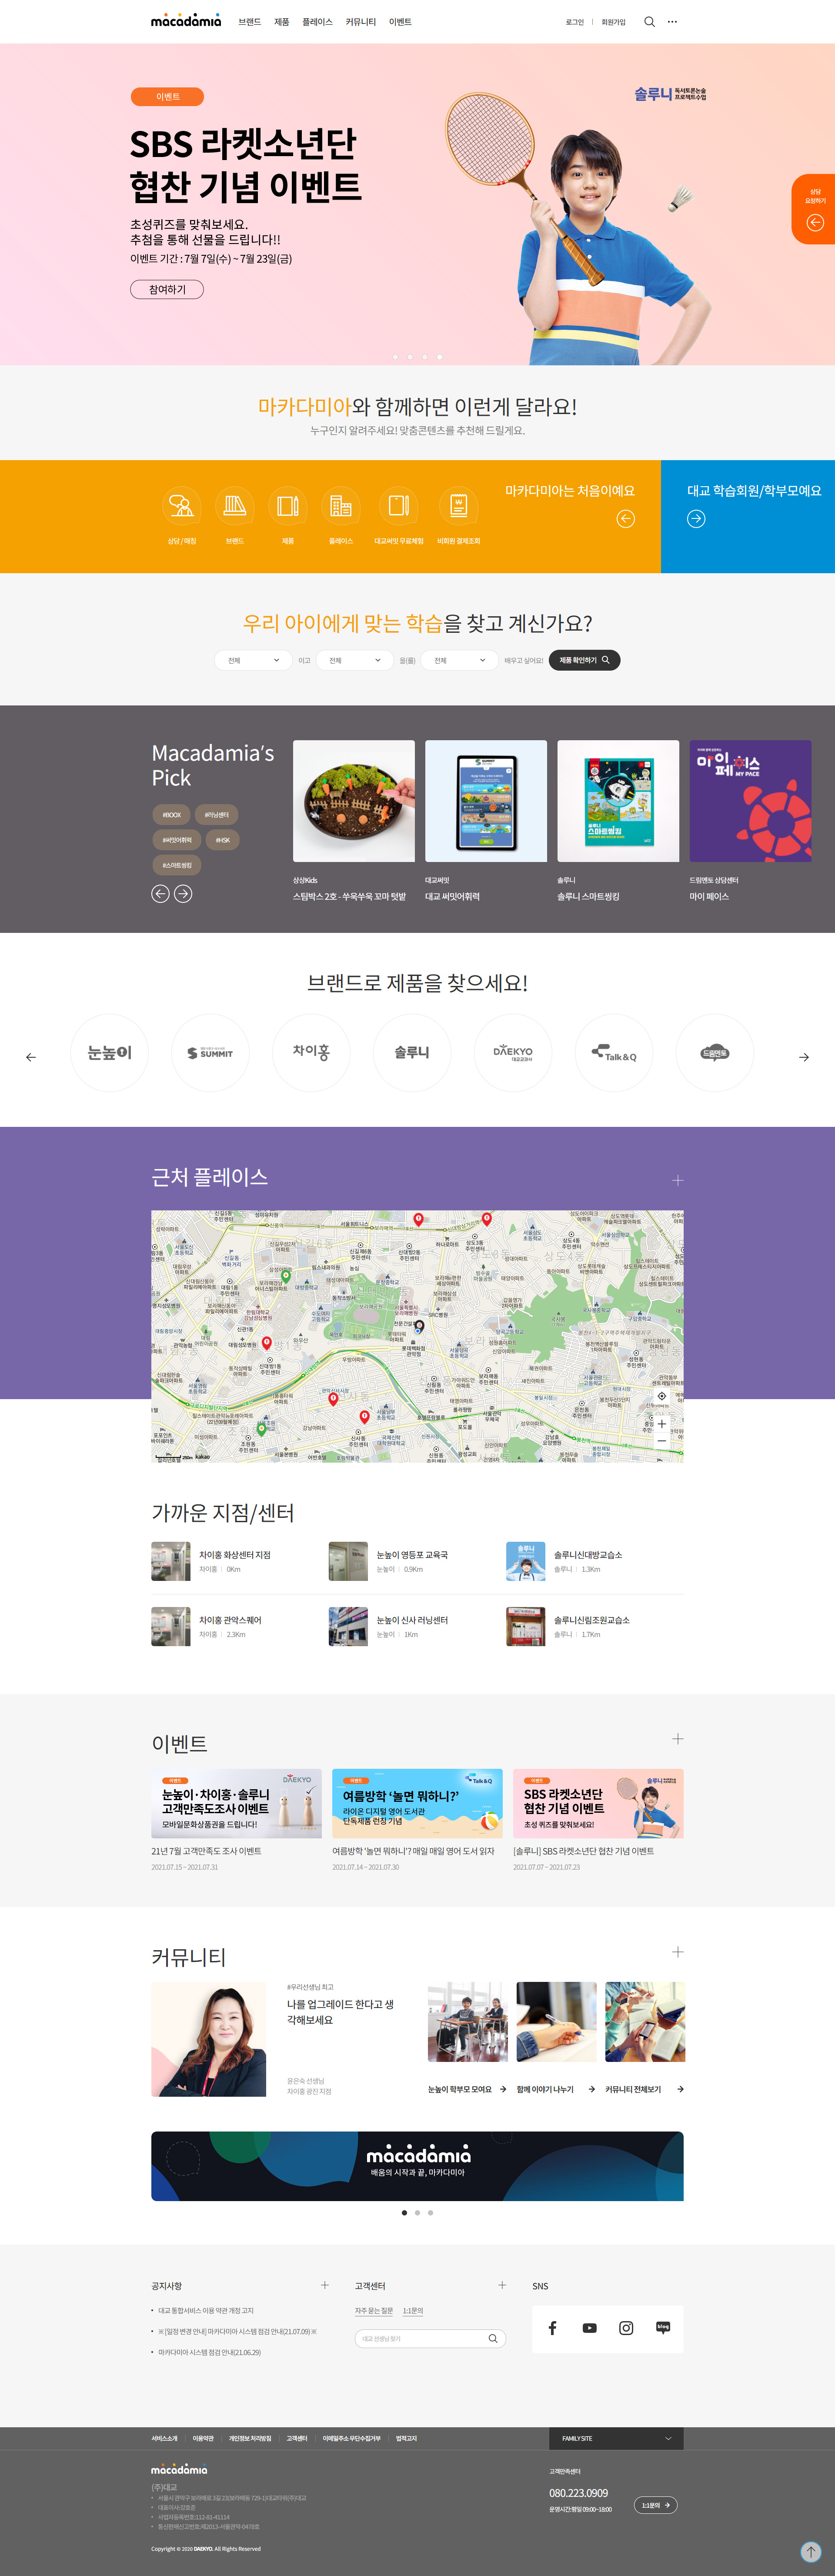Open the Instagram icon under SNS
Screen dimensions: 835x2576
[626, 2329]
